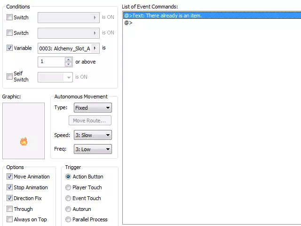The height and width of the screenshot is (226, 301).
Task: Decrease the variable value with down arrow
Action: 69,64
